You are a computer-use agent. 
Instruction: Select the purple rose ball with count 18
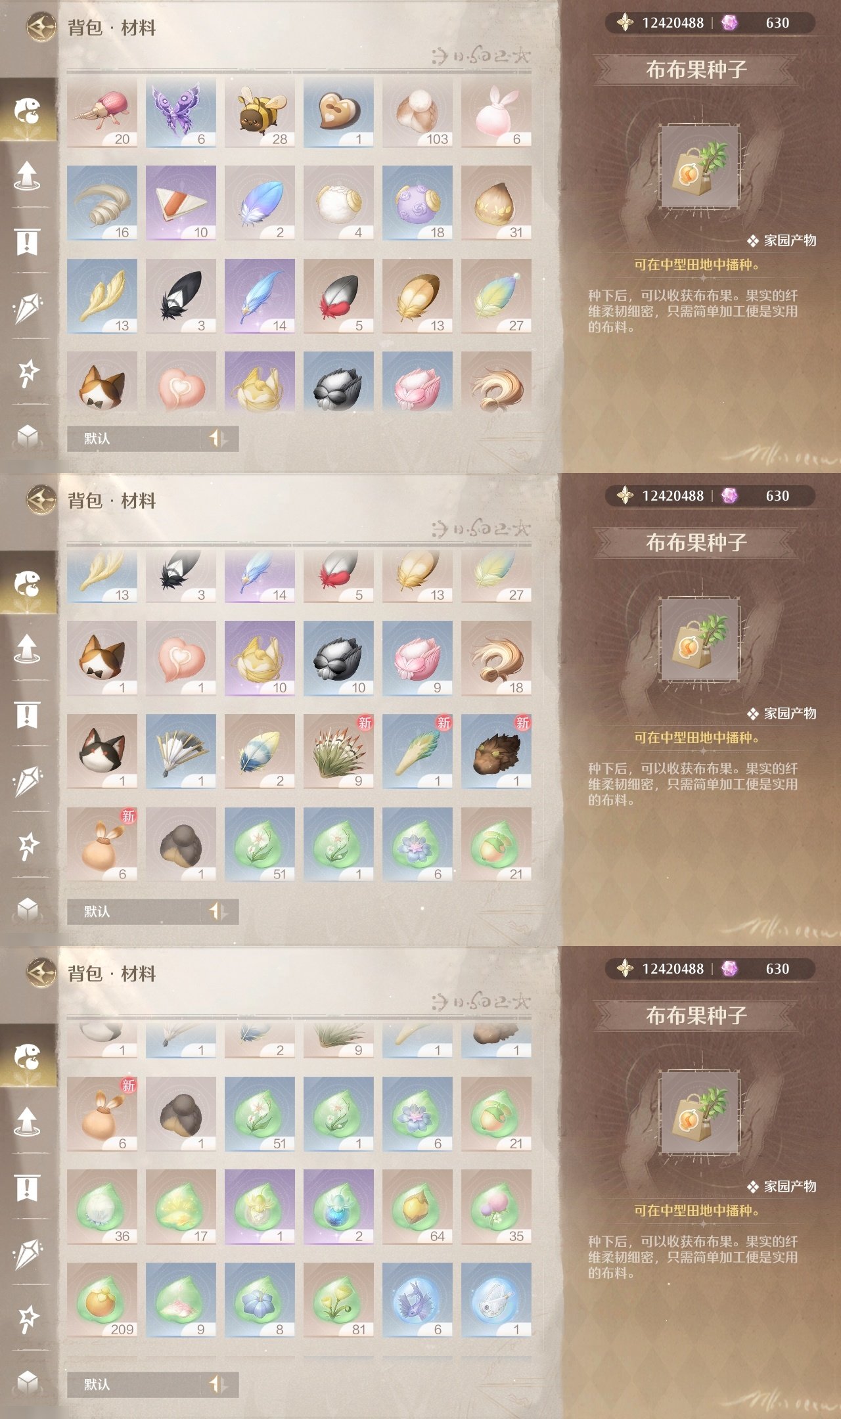tap(417, 203)
